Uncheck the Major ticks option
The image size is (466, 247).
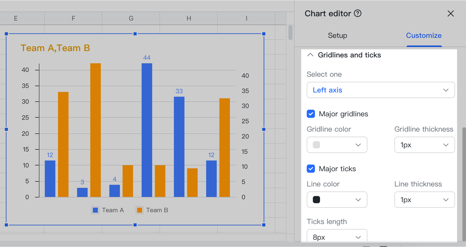(x=311, y=168)
